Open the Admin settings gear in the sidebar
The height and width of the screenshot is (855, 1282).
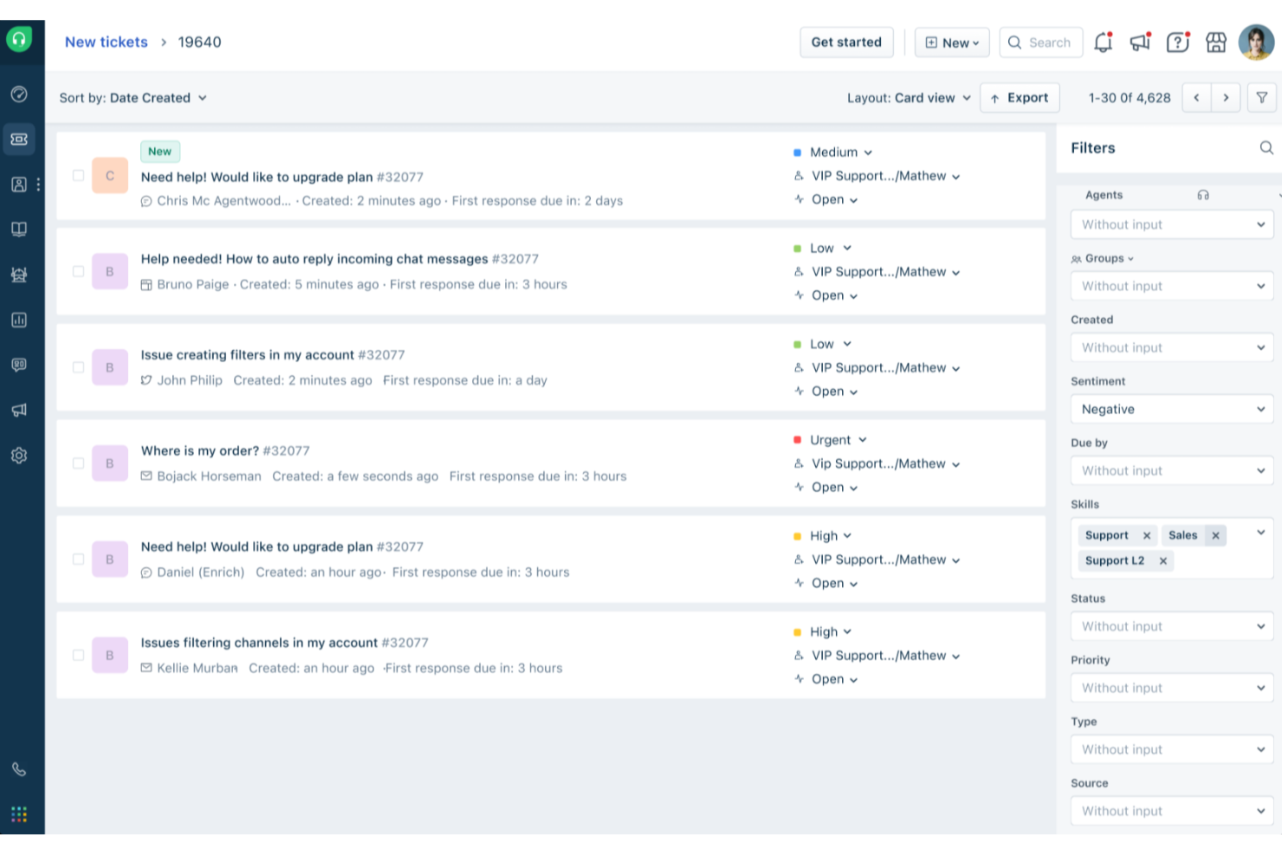pyautogui.click(x=19, y=455)
